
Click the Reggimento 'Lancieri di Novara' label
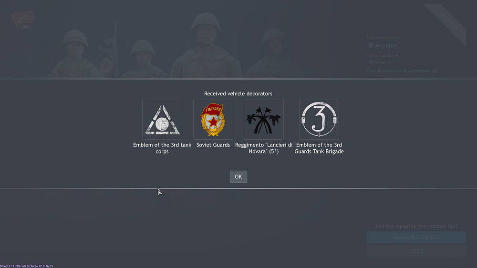[264, 148]
